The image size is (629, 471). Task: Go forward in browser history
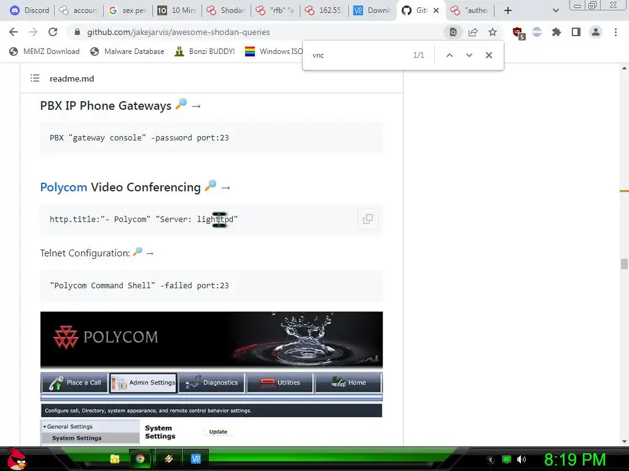click(x=33, y=32)
